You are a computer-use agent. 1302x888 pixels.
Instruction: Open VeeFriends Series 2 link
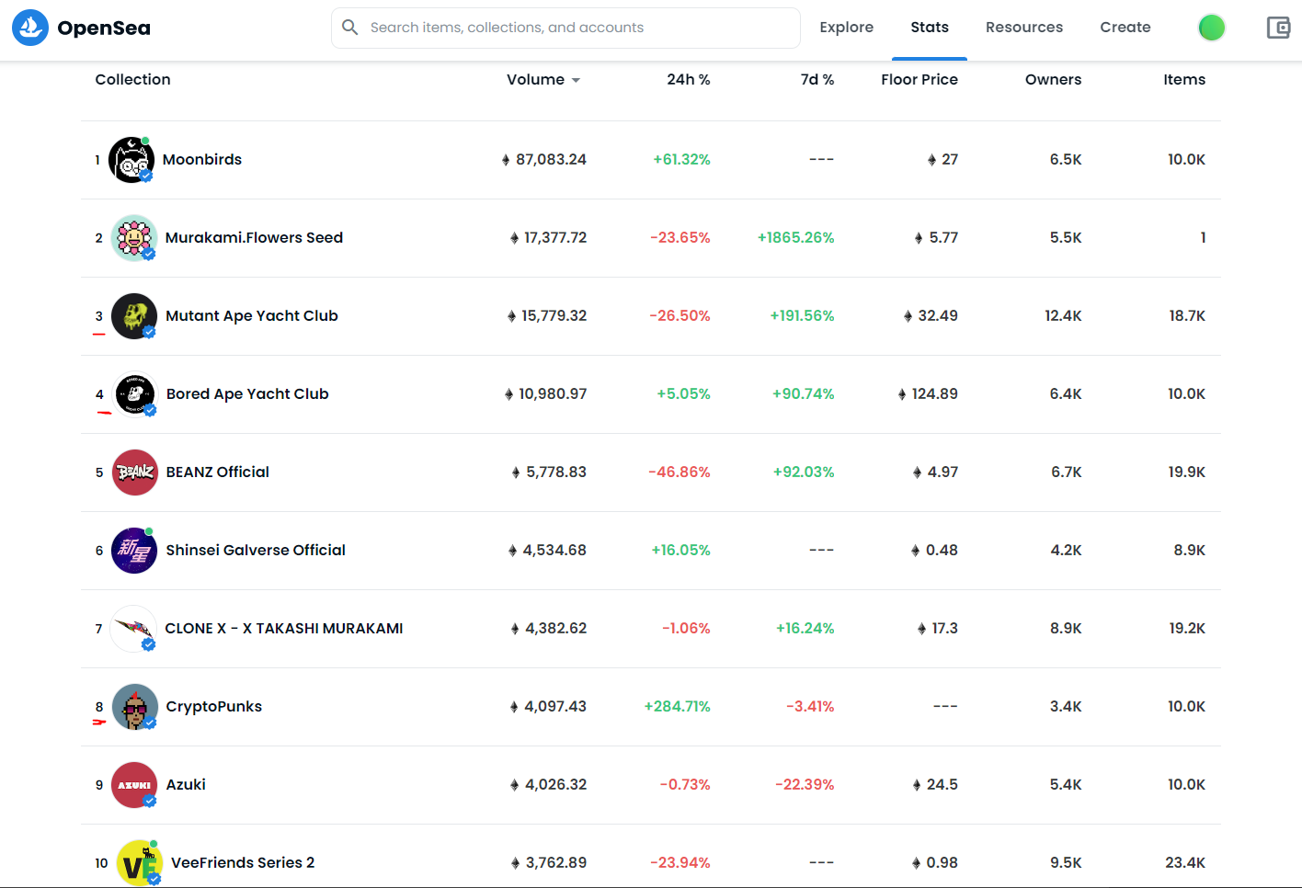pos(243,863)
